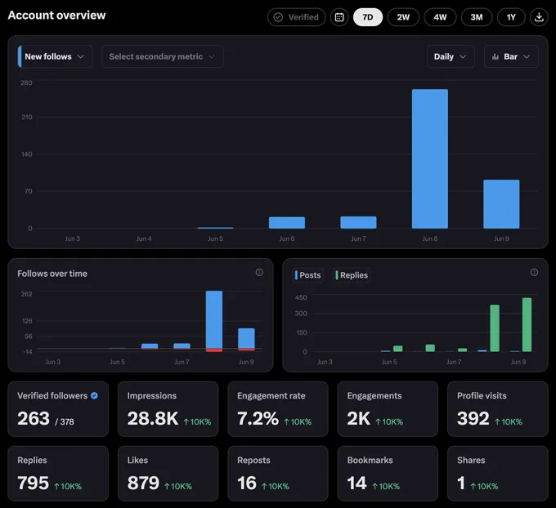This screenshot has height=508, width=556.
Task: Select the 3M time range
Action: [x=477, y=17]
